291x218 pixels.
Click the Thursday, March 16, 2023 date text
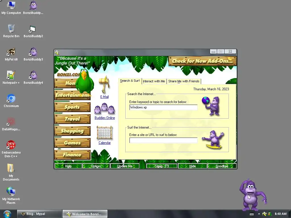(211, 89)
